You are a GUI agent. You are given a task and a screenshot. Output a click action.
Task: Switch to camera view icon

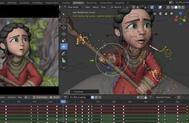tap(160, 14)
